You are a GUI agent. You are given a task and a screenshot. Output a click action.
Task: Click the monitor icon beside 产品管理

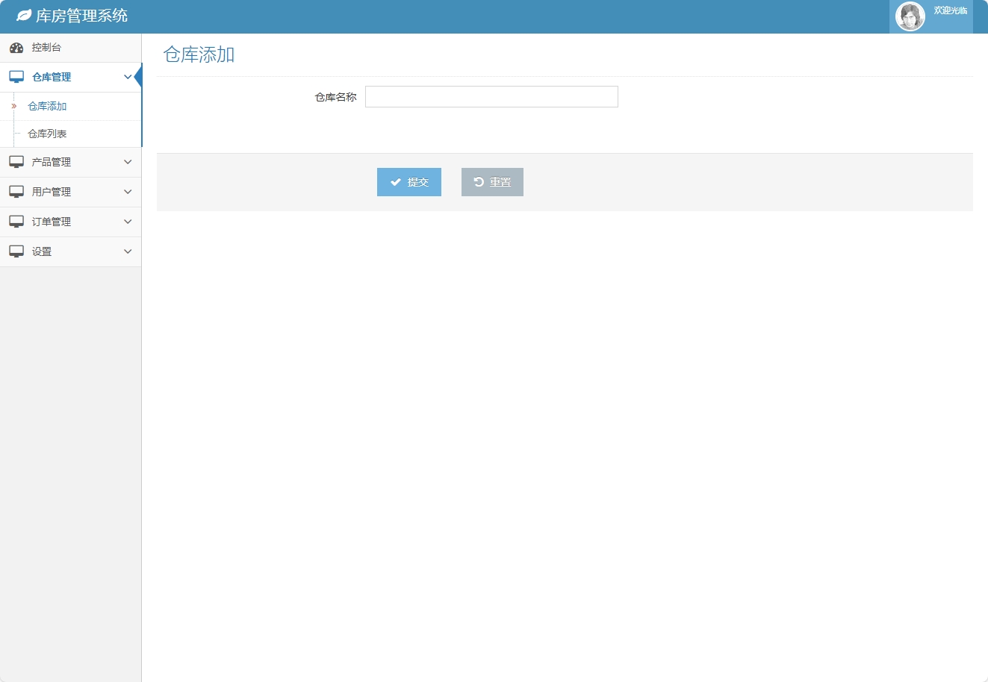[16, 162]
